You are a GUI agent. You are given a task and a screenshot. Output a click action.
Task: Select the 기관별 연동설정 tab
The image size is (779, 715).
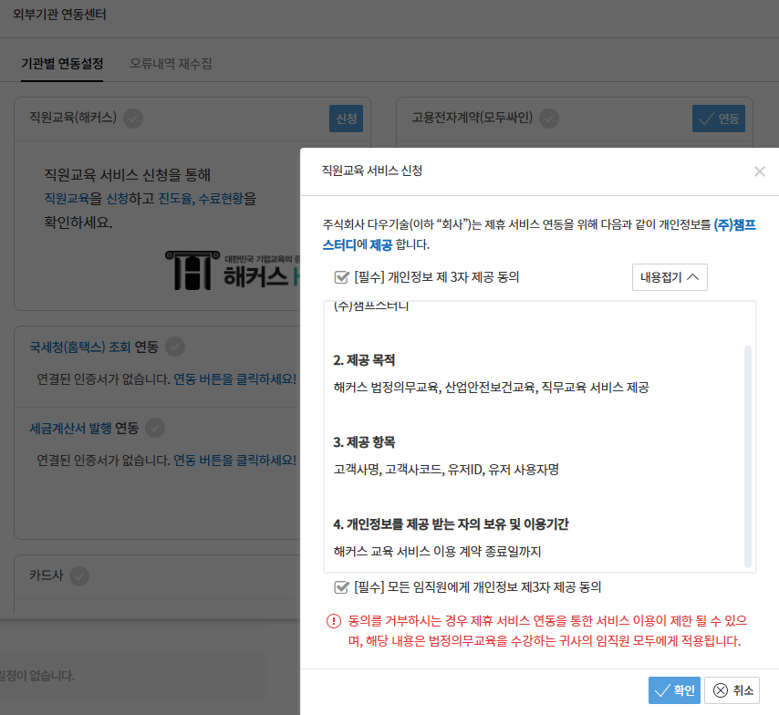[62, 64]
